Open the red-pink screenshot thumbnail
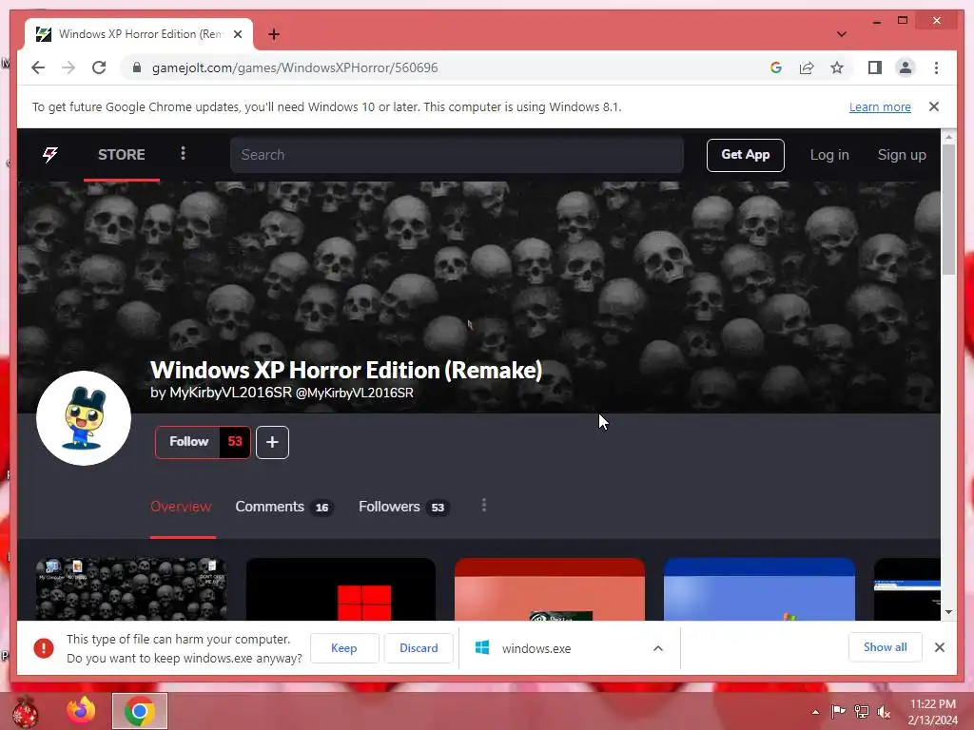 [x=550, y=588]
